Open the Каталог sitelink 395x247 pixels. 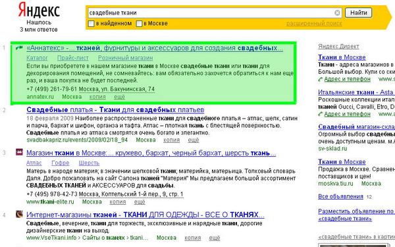point(37,58)
